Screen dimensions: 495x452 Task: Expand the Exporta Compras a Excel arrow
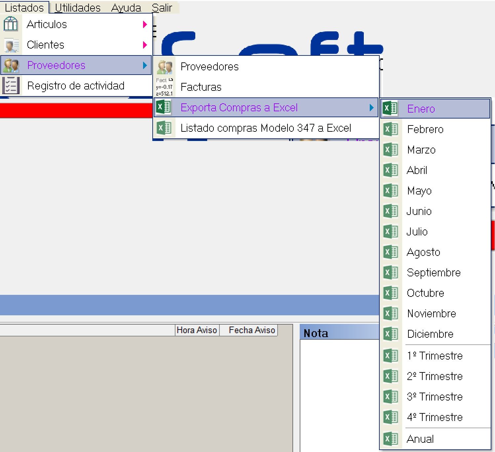[x=372, y=108]
